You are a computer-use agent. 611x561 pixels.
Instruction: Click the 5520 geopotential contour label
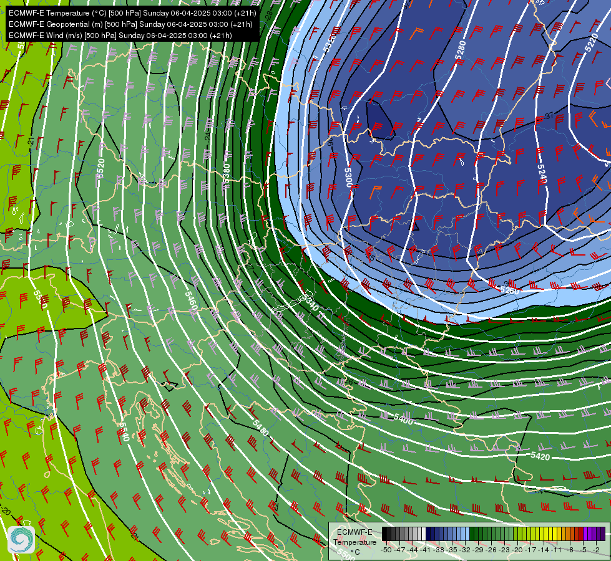(x=100, y=168)
